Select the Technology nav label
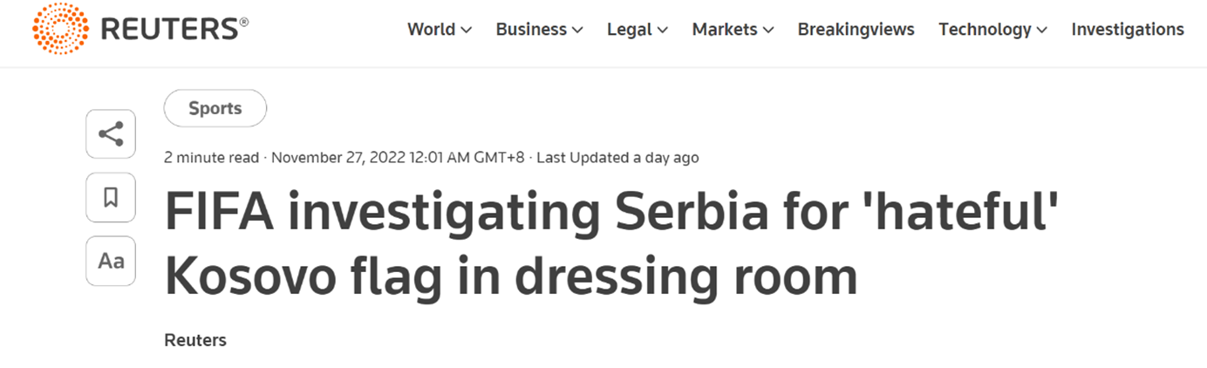1207x368 pixels. point(985,30)
